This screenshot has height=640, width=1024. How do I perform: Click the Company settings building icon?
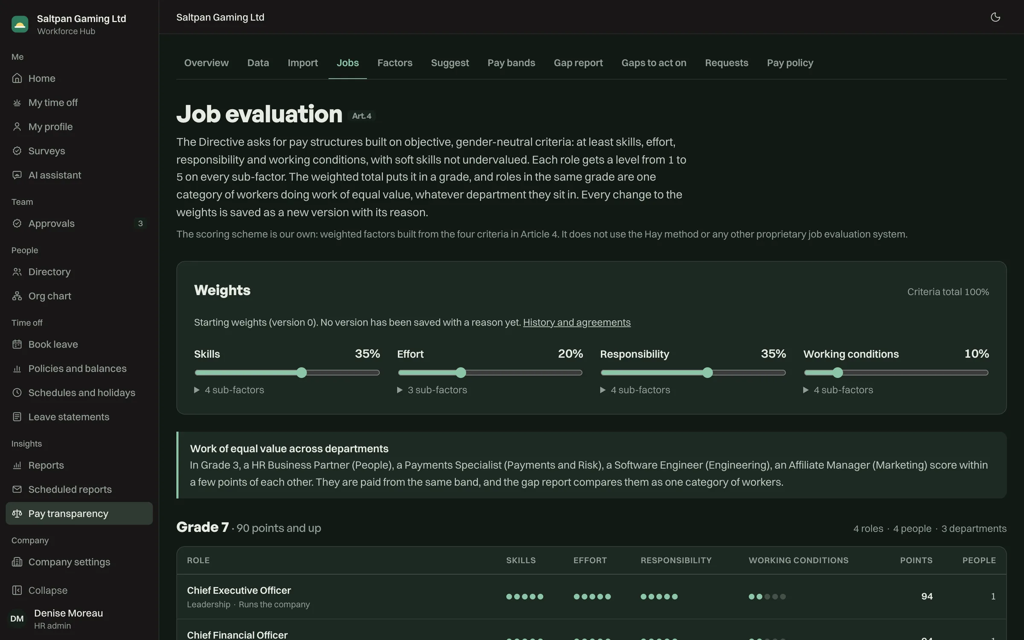[x=17, y=562]
